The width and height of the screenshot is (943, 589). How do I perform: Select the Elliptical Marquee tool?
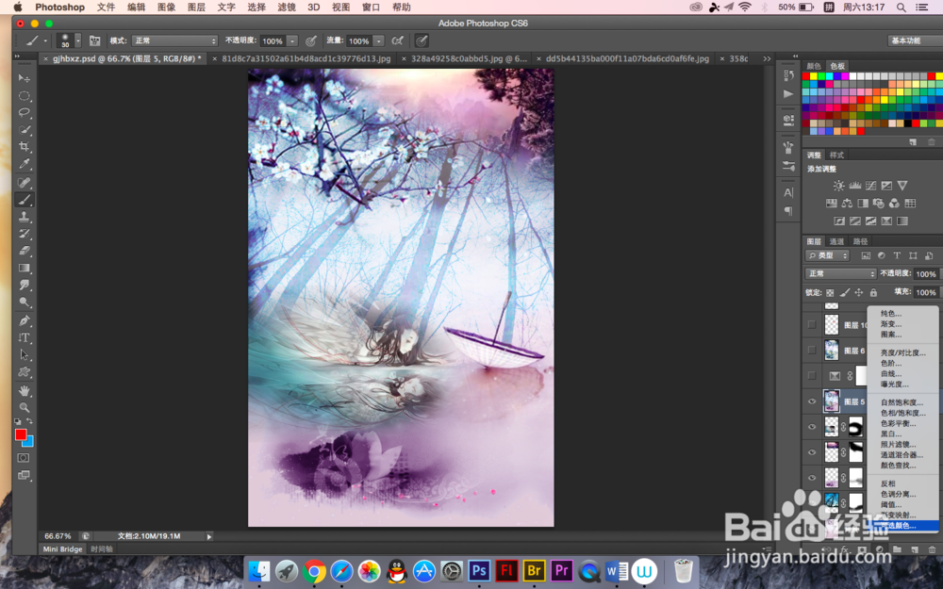(x=25, y=95)
